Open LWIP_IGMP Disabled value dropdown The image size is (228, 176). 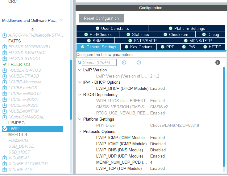tap(158, 144)
